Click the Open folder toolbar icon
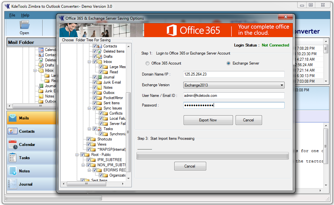 25,25
